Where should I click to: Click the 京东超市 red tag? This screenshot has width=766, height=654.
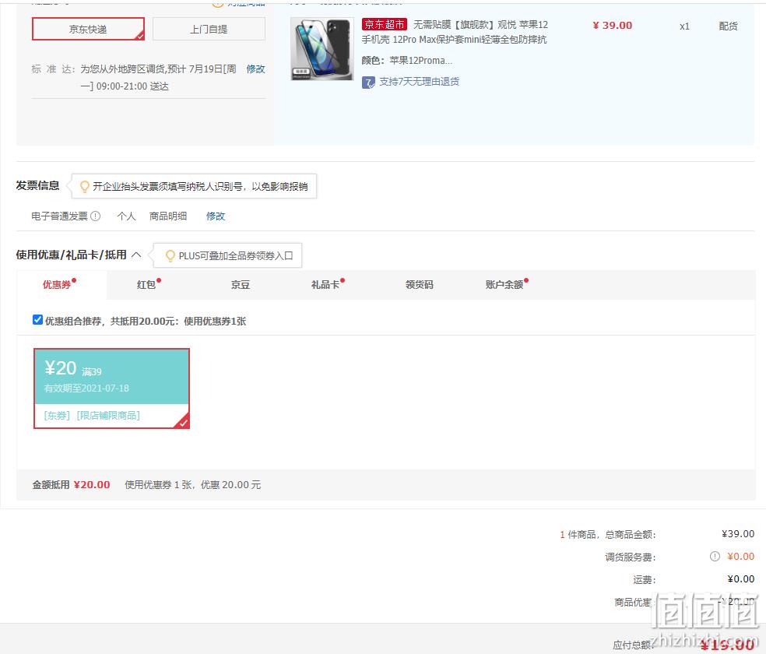(x=385, y=24)
